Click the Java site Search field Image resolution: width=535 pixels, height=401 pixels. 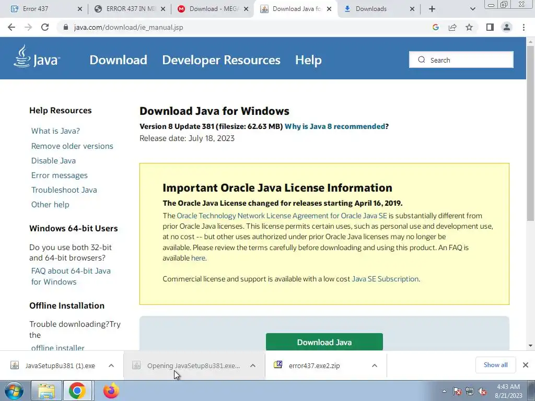[461, 60]
